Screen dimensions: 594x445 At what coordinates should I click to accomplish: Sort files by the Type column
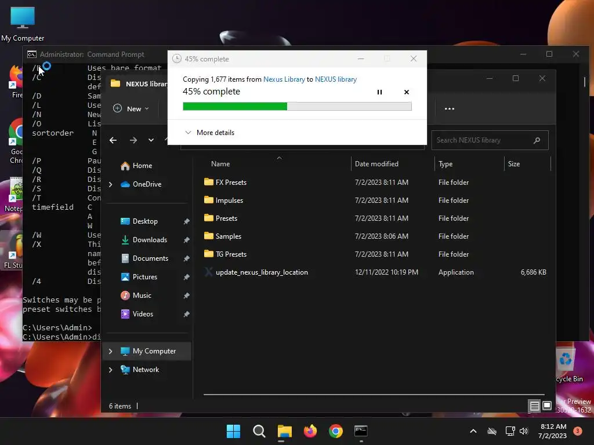(x=445, y=164)
